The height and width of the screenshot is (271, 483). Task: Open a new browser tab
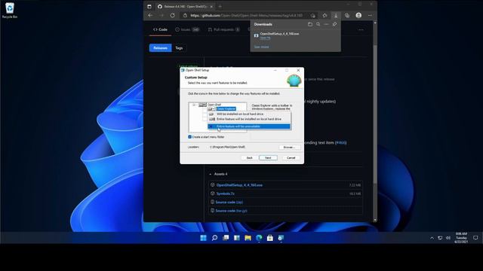[x=220, y=7]
